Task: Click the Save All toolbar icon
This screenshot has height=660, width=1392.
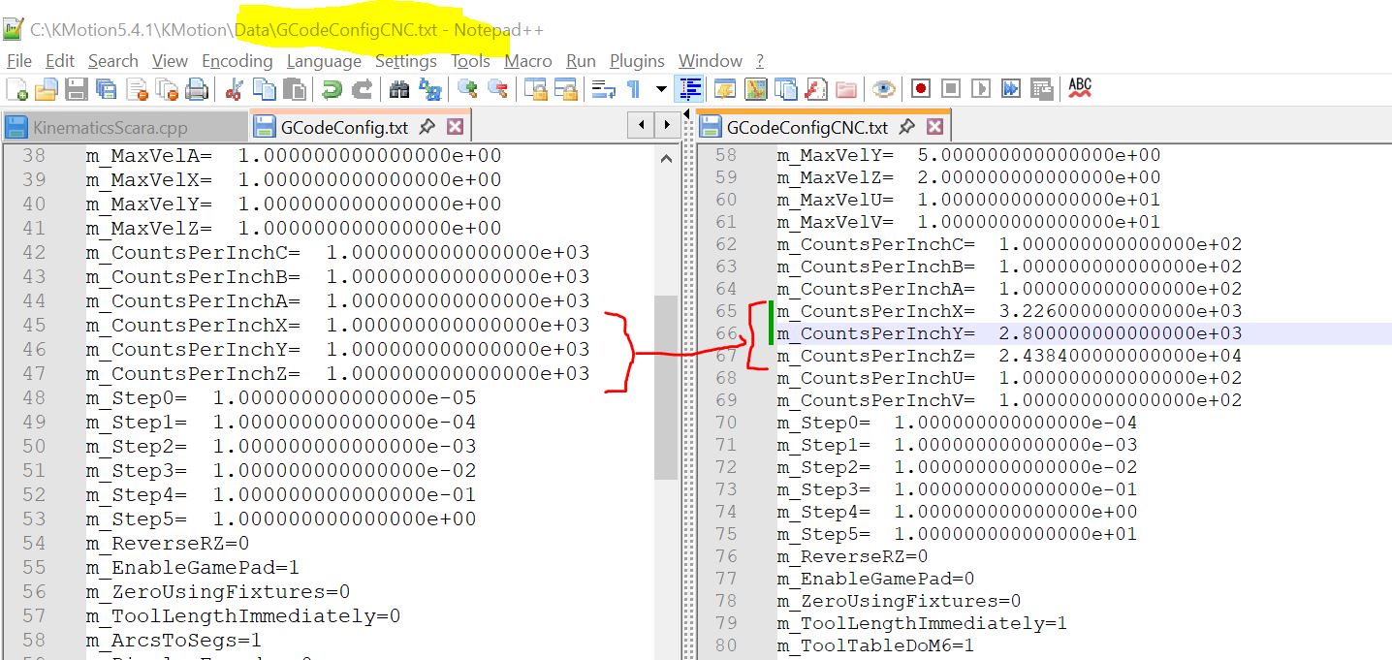Action: coord(106,89)
